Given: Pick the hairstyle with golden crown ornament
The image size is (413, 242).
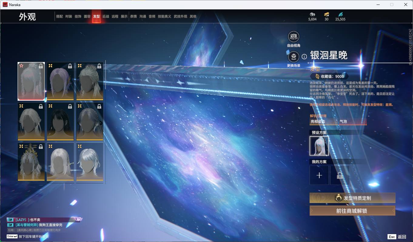Looking at the screenshot, I should (x=31, y=162).
